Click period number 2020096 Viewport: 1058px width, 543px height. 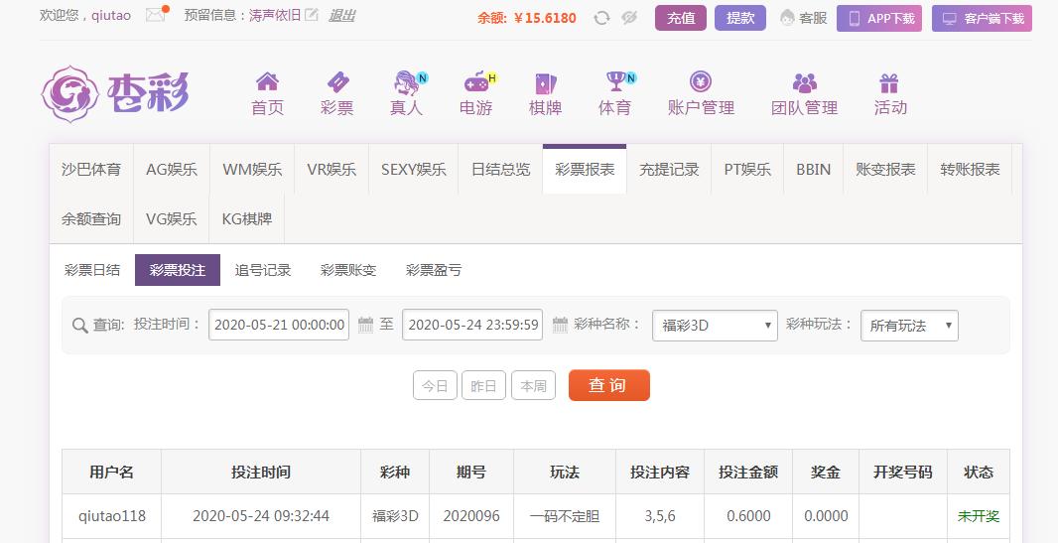click(x=471, y=516)
